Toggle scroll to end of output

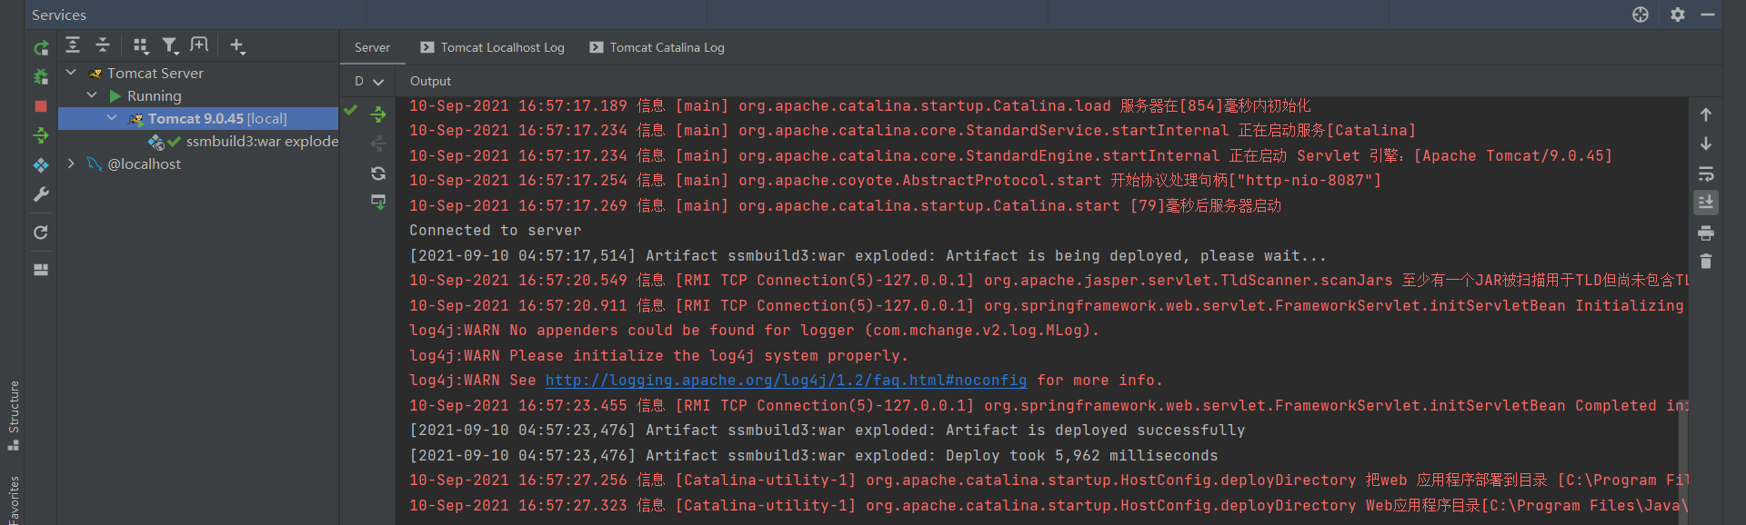(1706, 203)
